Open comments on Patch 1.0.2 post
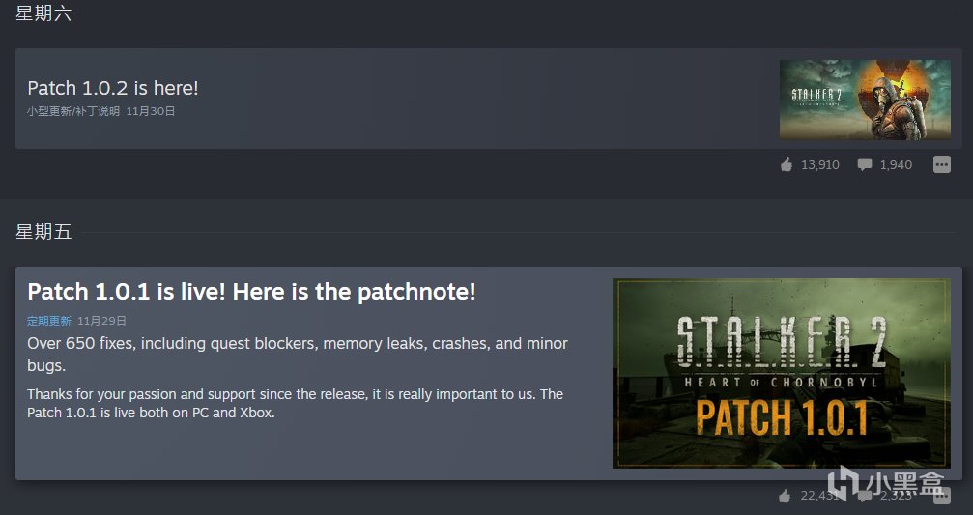This screenshot has width=973, height=515. [x=865, y=164]
